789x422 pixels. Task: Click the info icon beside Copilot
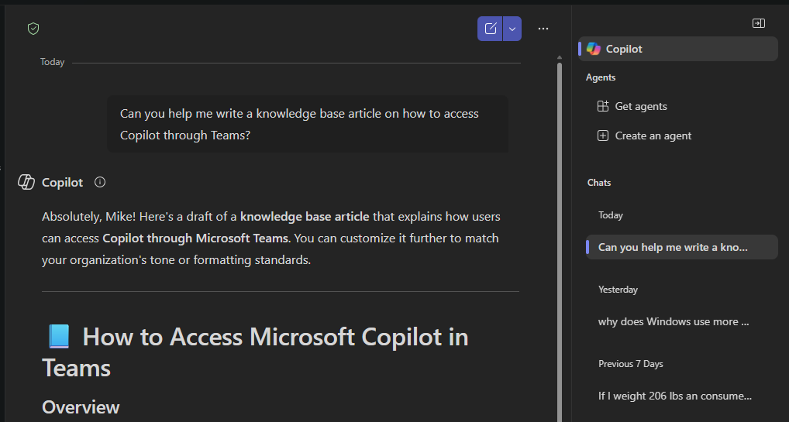point(100,182)
